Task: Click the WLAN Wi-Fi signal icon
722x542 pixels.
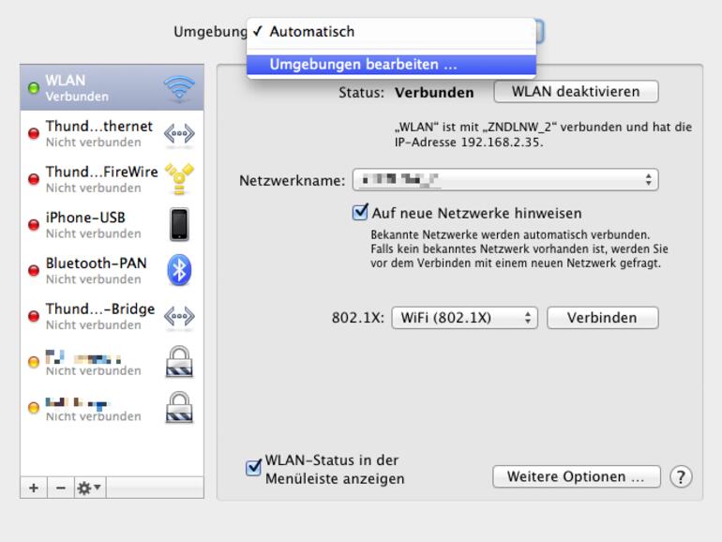Action: click(179, 88)
